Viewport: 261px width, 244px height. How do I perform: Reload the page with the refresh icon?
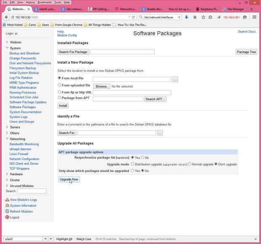tap(133, 17)
